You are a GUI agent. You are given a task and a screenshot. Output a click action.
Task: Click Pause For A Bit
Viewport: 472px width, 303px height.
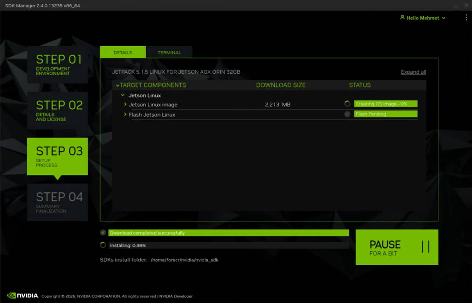(397, 247)
